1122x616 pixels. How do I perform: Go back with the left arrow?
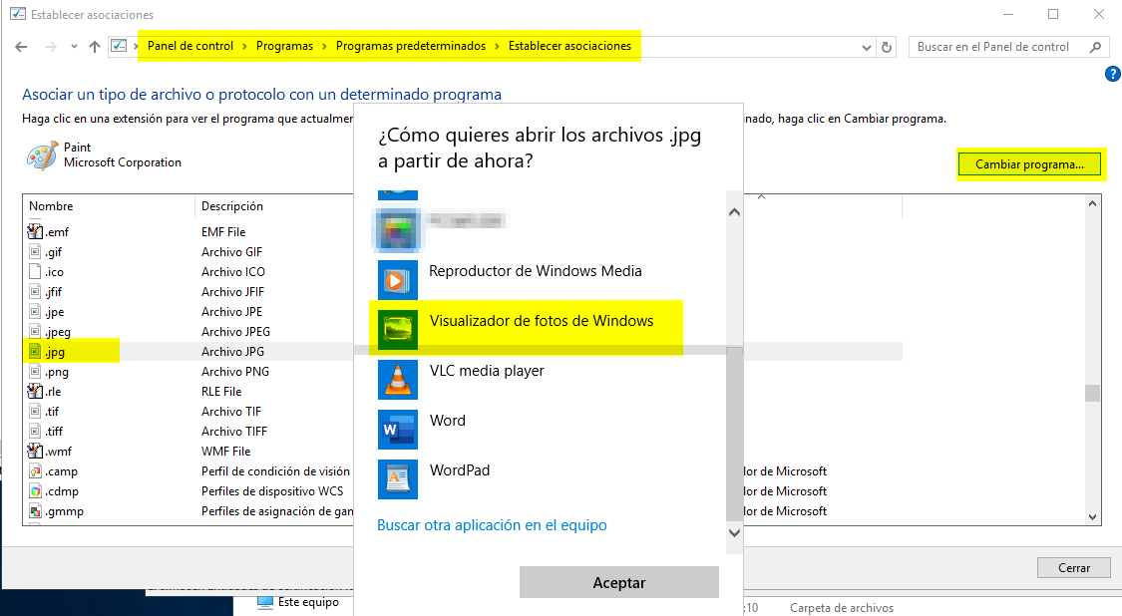tap(23, 47)
